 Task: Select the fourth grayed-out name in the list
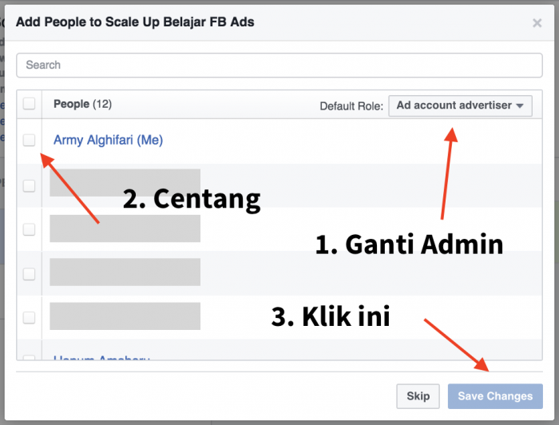pyautogui.click(x=125, y=316)
